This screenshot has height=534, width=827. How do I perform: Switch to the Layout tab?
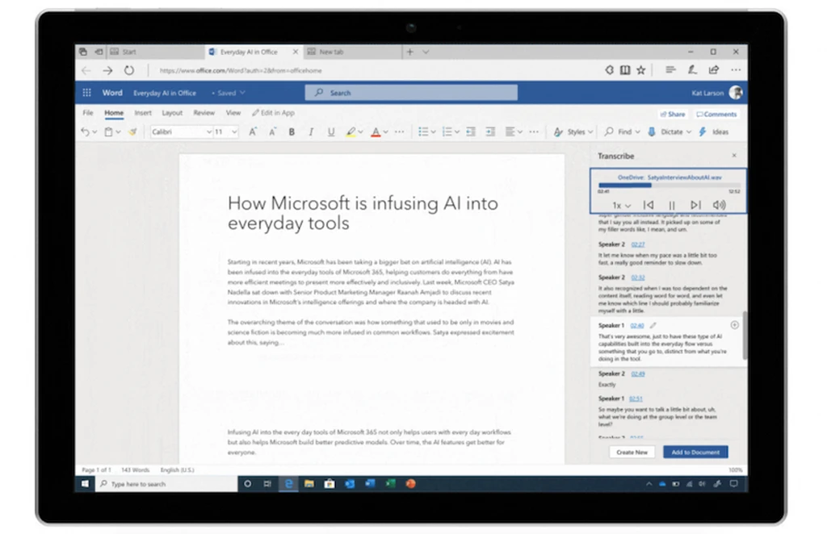(172, 113)
